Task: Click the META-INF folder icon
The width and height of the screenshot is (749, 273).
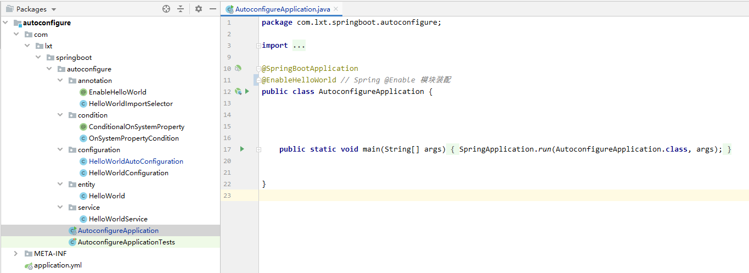Action: coord(29,253)
